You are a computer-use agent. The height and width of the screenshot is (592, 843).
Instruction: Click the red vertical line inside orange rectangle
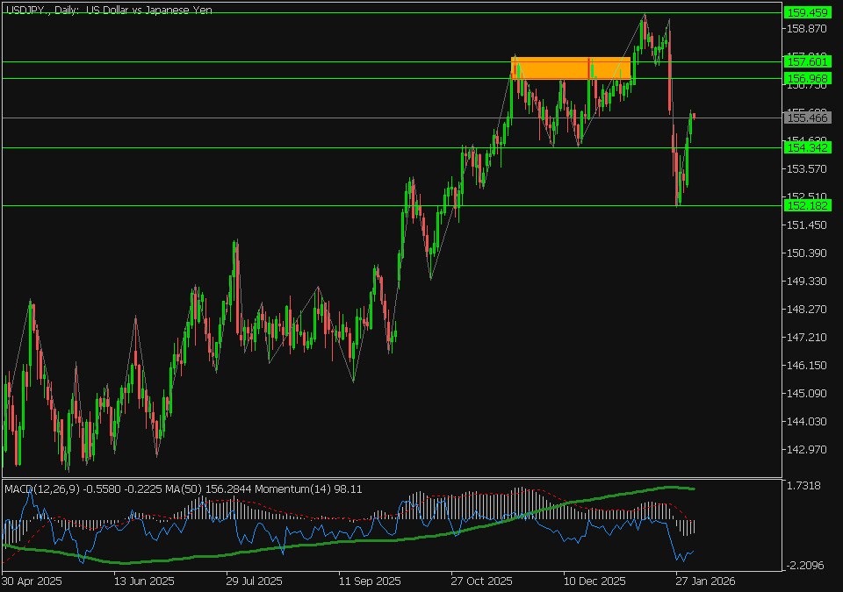(588, 68)
